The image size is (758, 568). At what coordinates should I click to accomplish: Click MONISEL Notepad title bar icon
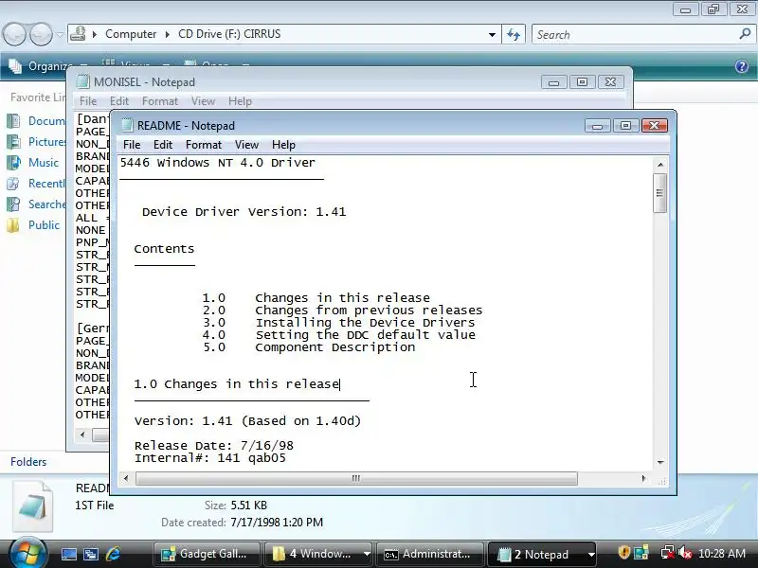coord(83,81)
